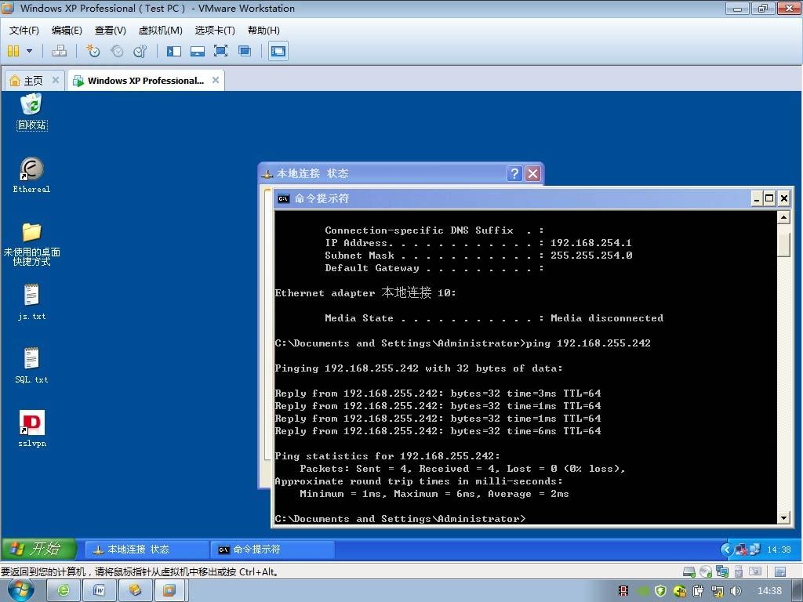
Task: Open the VMware Workstation host taskbar icon
Action: pos(169,591)
